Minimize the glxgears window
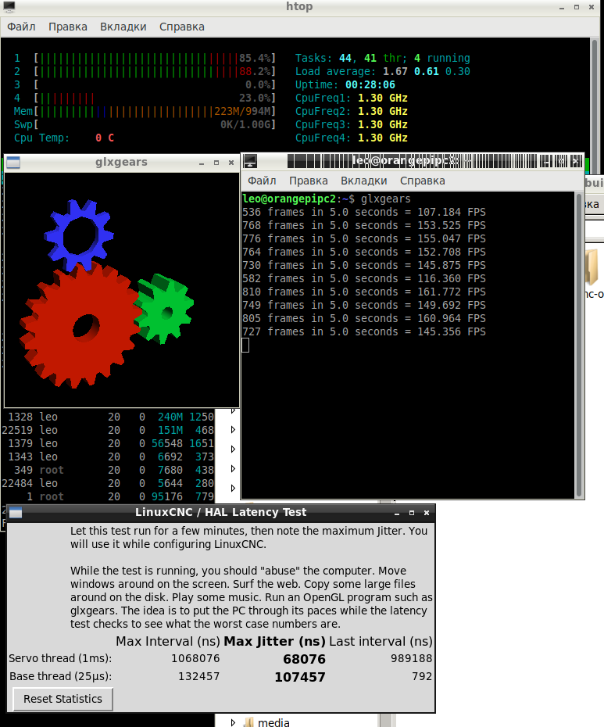This screenshot has width=604, height=727. pyautogui.click(x=202, y=163)
